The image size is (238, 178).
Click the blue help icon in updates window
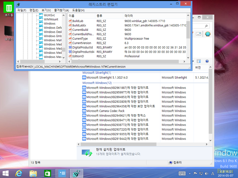point(207,61)
